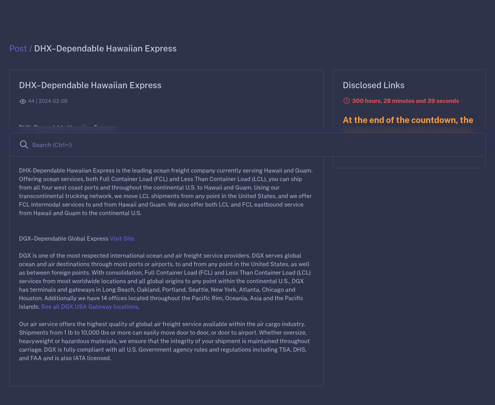Go back via the Post breadcrumb
The width and height of the screenshot is (495, 405).
pyautogui.click(x=18, y=49)
